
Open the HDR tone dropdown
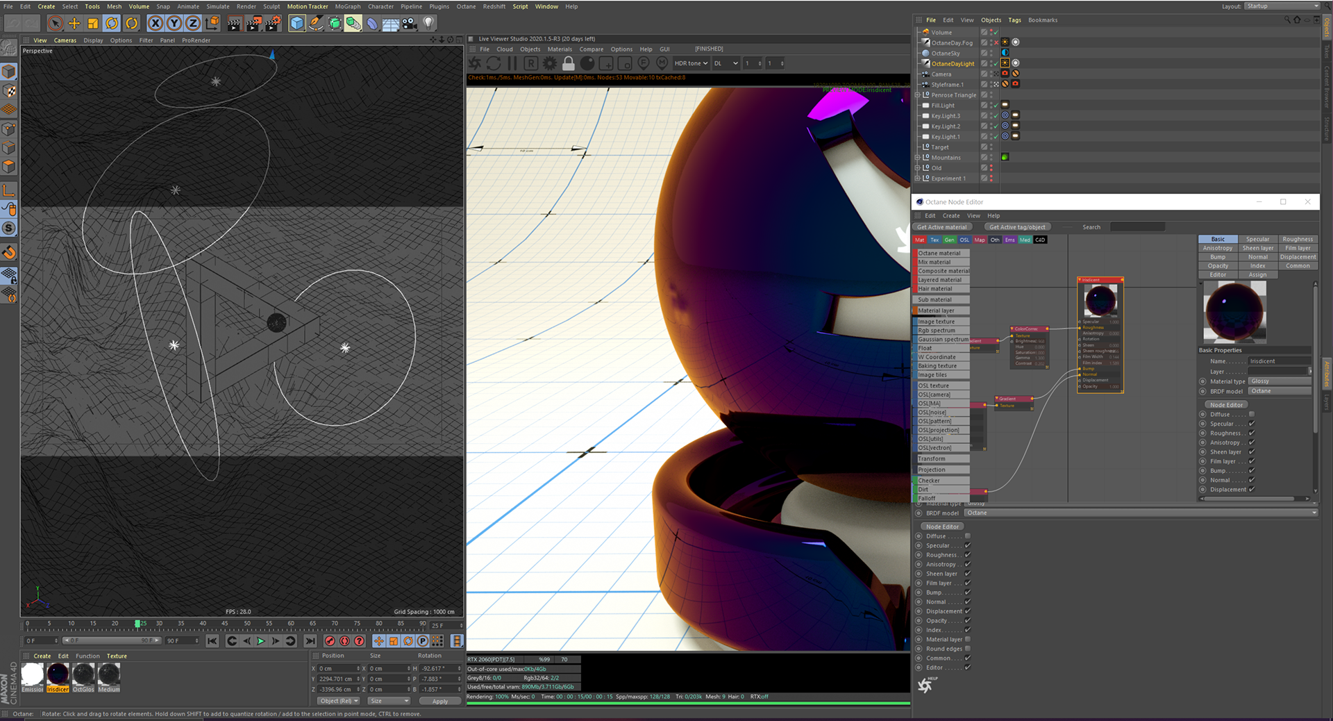click(x=691, y=63)
